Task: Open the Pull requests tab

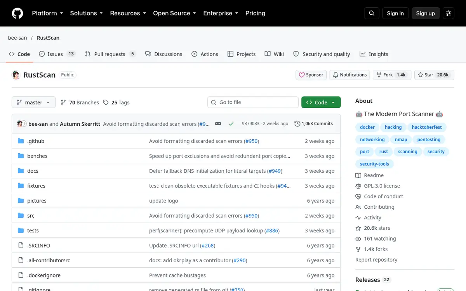Action: (110, 54)
